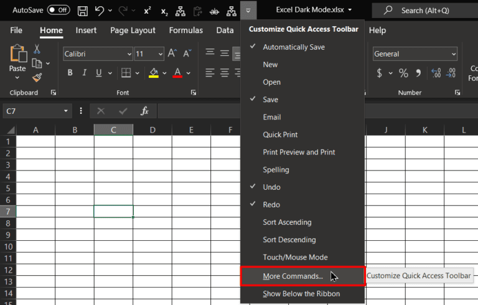
Task: Open Customize Quick Access Toolbar arrow
Action: [x=248, y=11]
